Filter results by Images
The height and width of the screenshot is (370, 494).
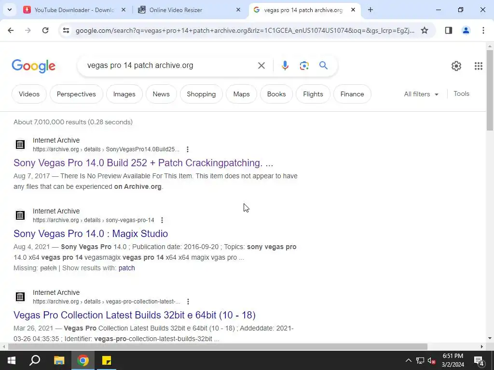[124, 94]
